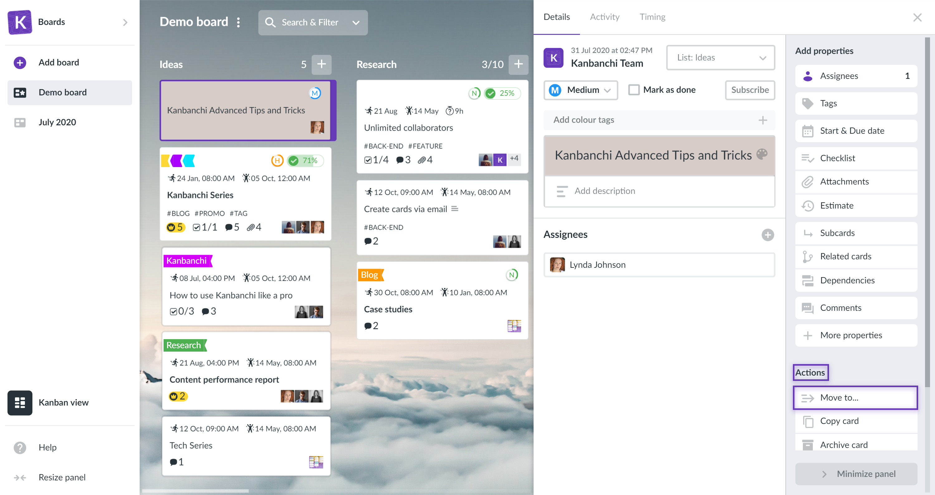935x495 pixels.
Task: Open Dependencies property
Action: point(856,281)
